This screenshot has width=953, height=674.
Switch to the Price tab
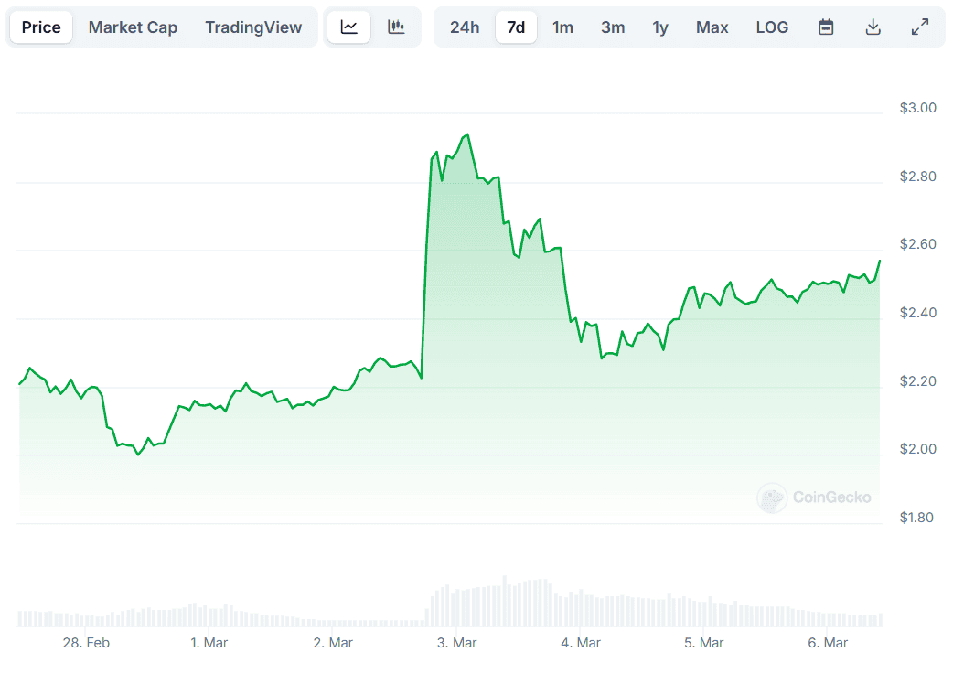pyautogui.click(x=41, y=27)
